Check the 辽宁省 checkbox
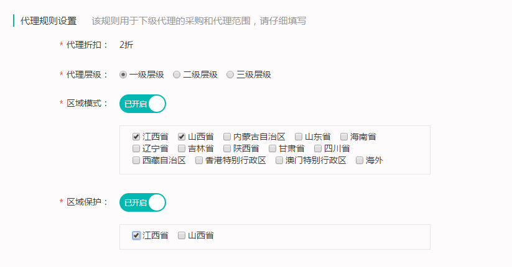The width and height of the screenshot is (512, 267). [x=136, y=148]
